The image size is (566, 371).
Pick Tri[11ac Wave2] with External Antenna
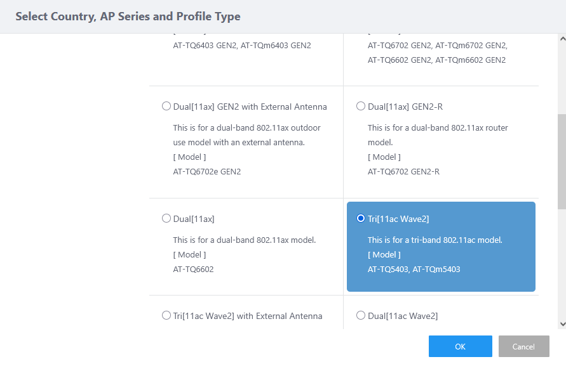click(166, 316)
